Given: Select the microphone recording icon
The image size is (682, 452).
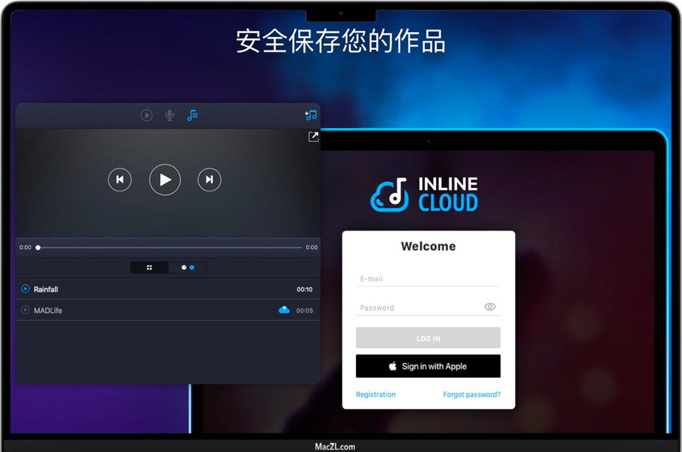Looking at the screenshot, I should pyautogui.click(x=170, y=115).
